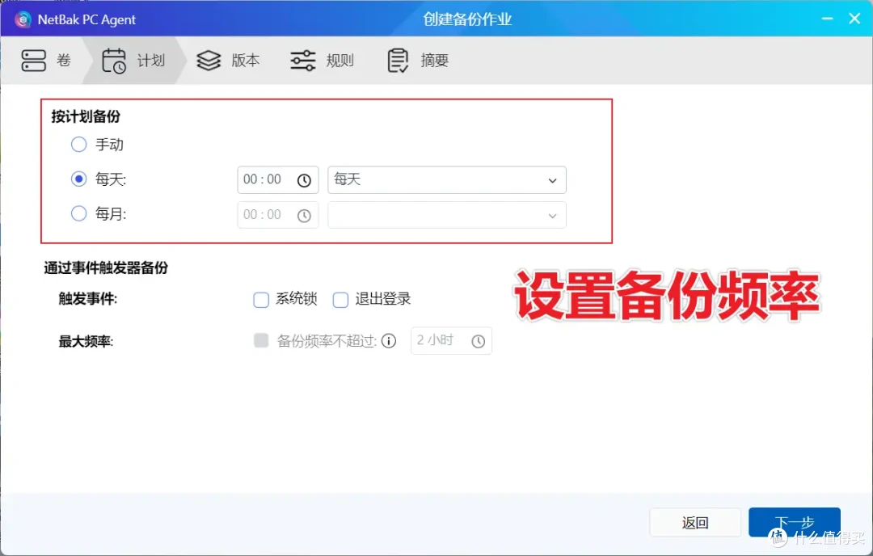This screenshot has width=873, height=556.
Task: Click the 最大频率 label
Action: [86, 341]
